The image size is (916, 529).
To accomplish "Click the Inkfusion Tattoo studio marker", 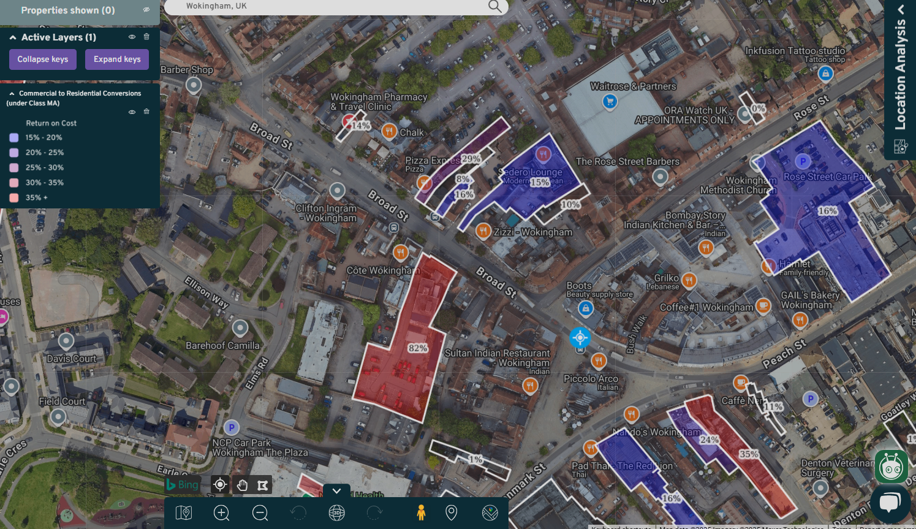I will [826, 73].
